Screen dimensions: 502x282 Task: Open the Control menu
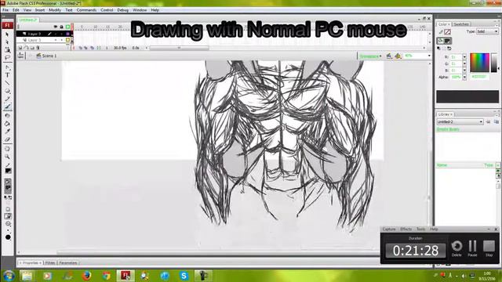[x=107, y=10]
